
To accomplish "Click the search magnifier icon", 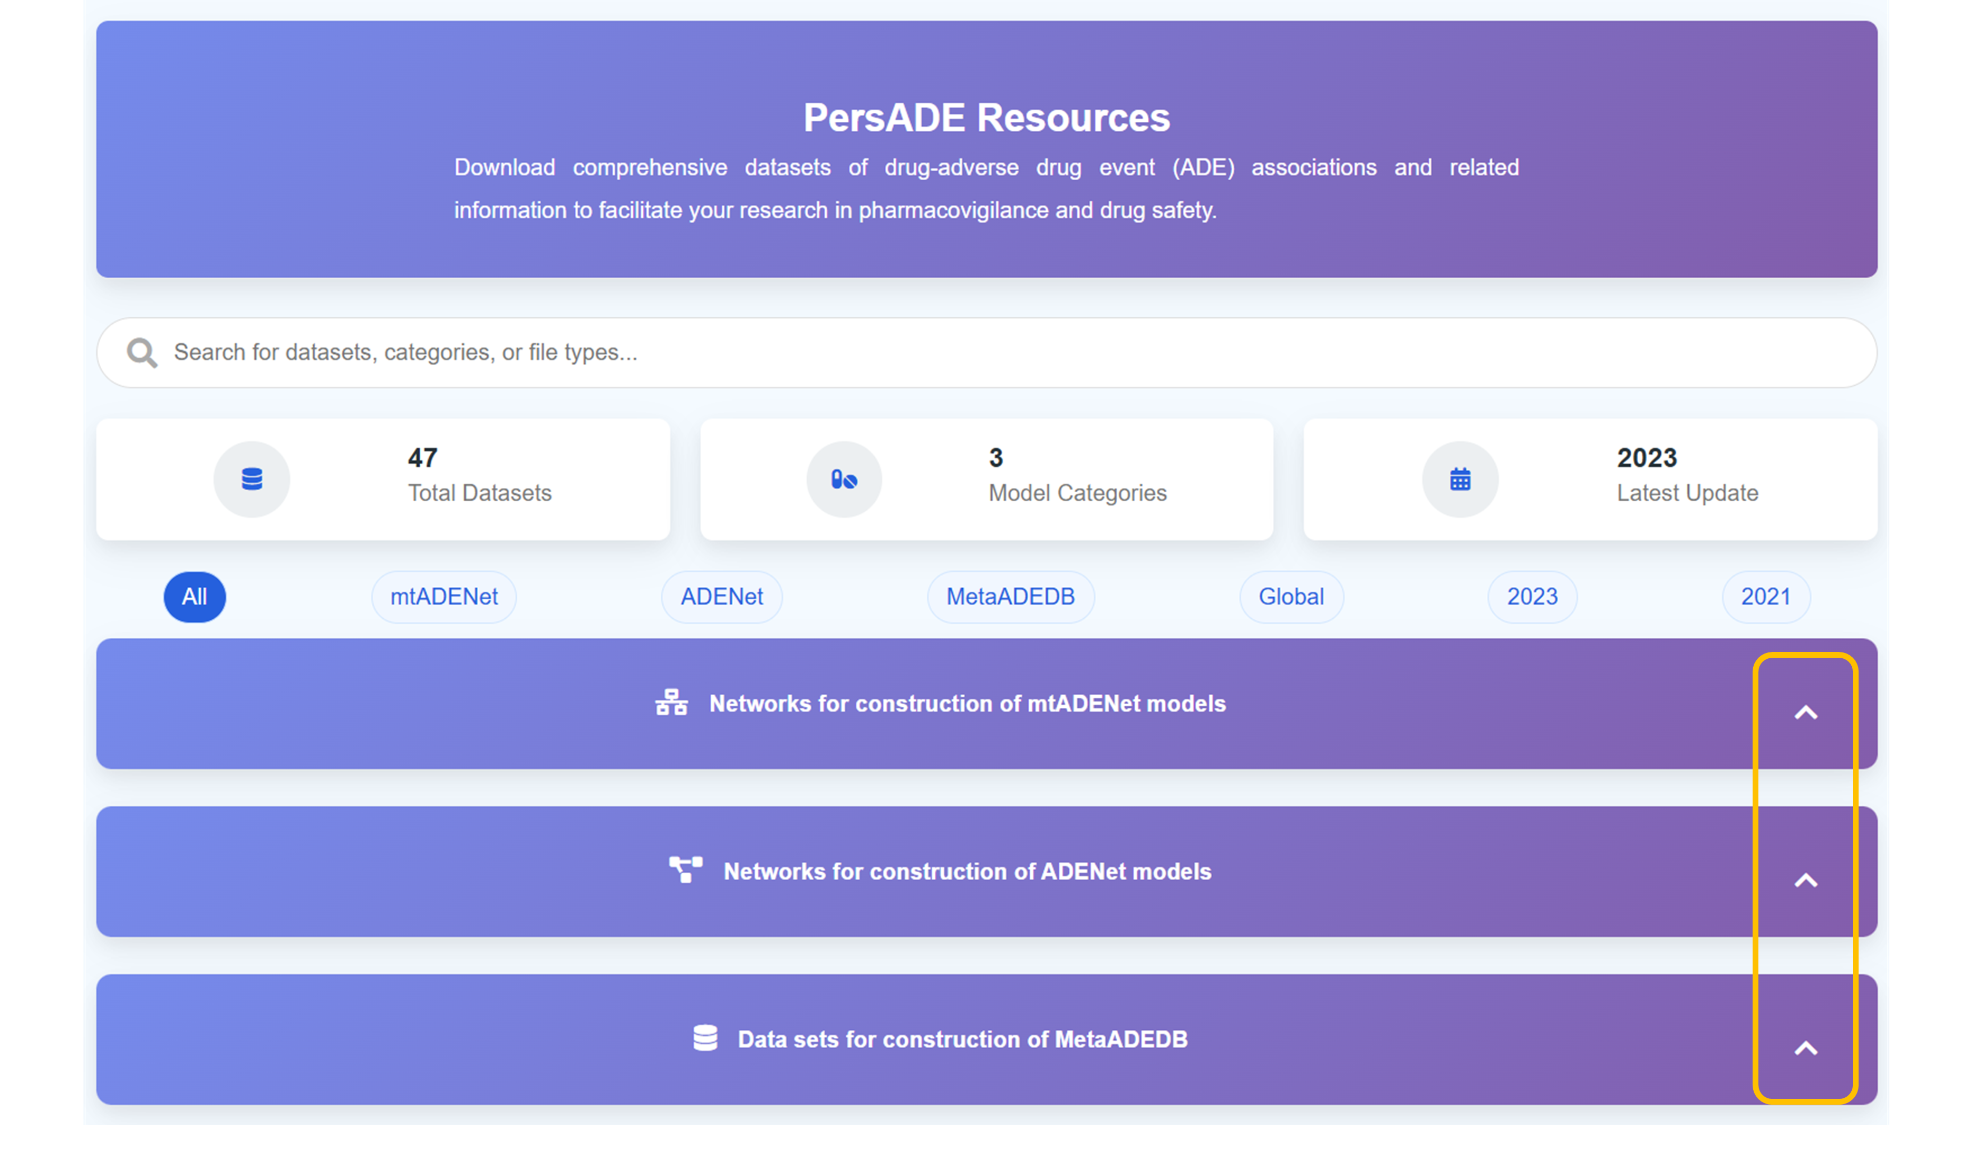I will click(x=142, y=352).
